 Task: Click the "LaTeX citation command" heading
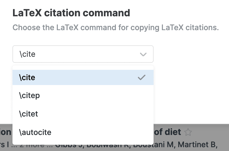(71, 13)
